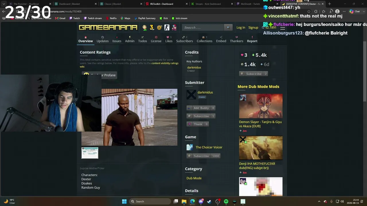Open File Explorer from the taskbar

[x=184, y=201]
